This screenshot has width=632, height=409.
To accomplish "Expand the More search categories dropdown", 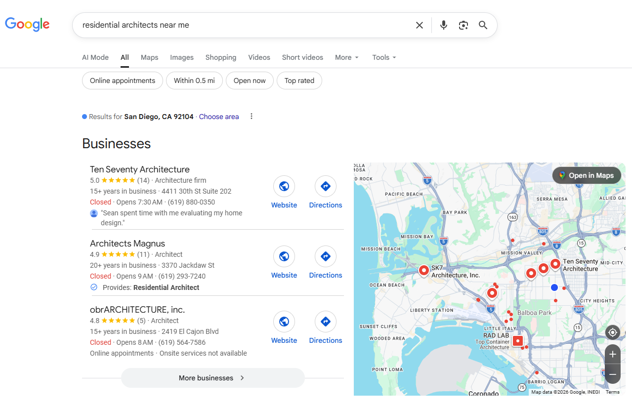I will click(346, 57).
